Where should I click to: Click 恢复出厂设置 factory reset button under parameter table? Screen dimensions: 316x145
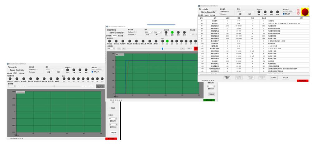227,78
